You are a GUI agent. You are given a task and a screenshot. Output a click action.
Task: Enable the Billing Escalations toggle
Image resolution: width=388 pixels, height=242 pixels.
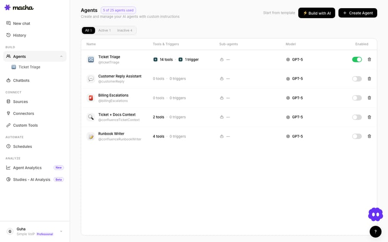[x=357, y=98]
